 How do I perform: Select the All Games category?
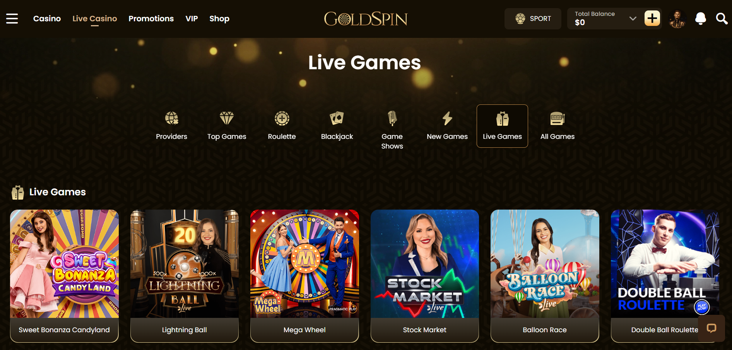point(558,126)
